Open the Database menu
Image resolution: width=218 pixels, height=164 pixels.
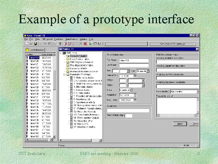pos(58,39)
